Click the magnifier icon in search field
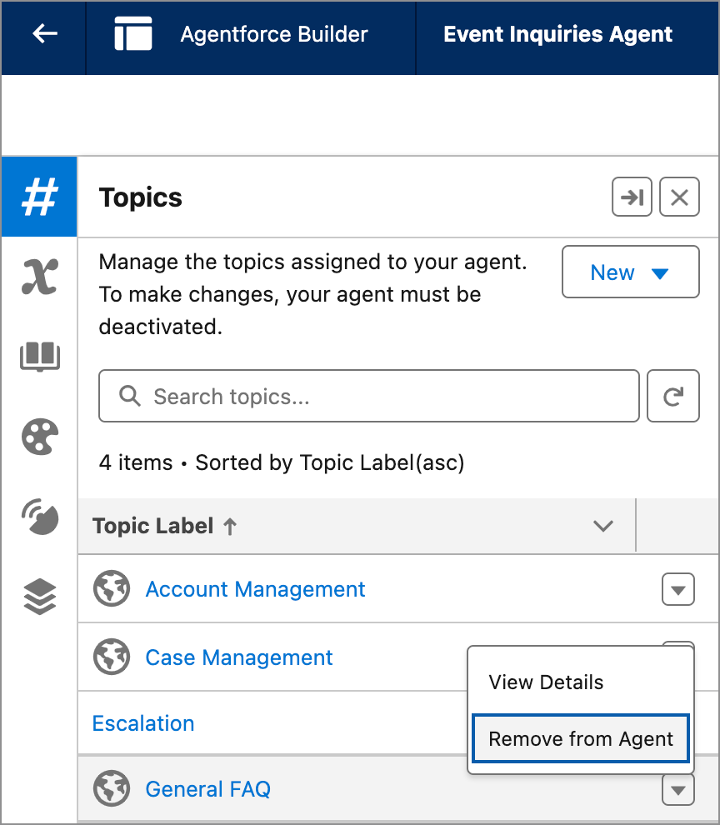720x825 pixels. 129,396
